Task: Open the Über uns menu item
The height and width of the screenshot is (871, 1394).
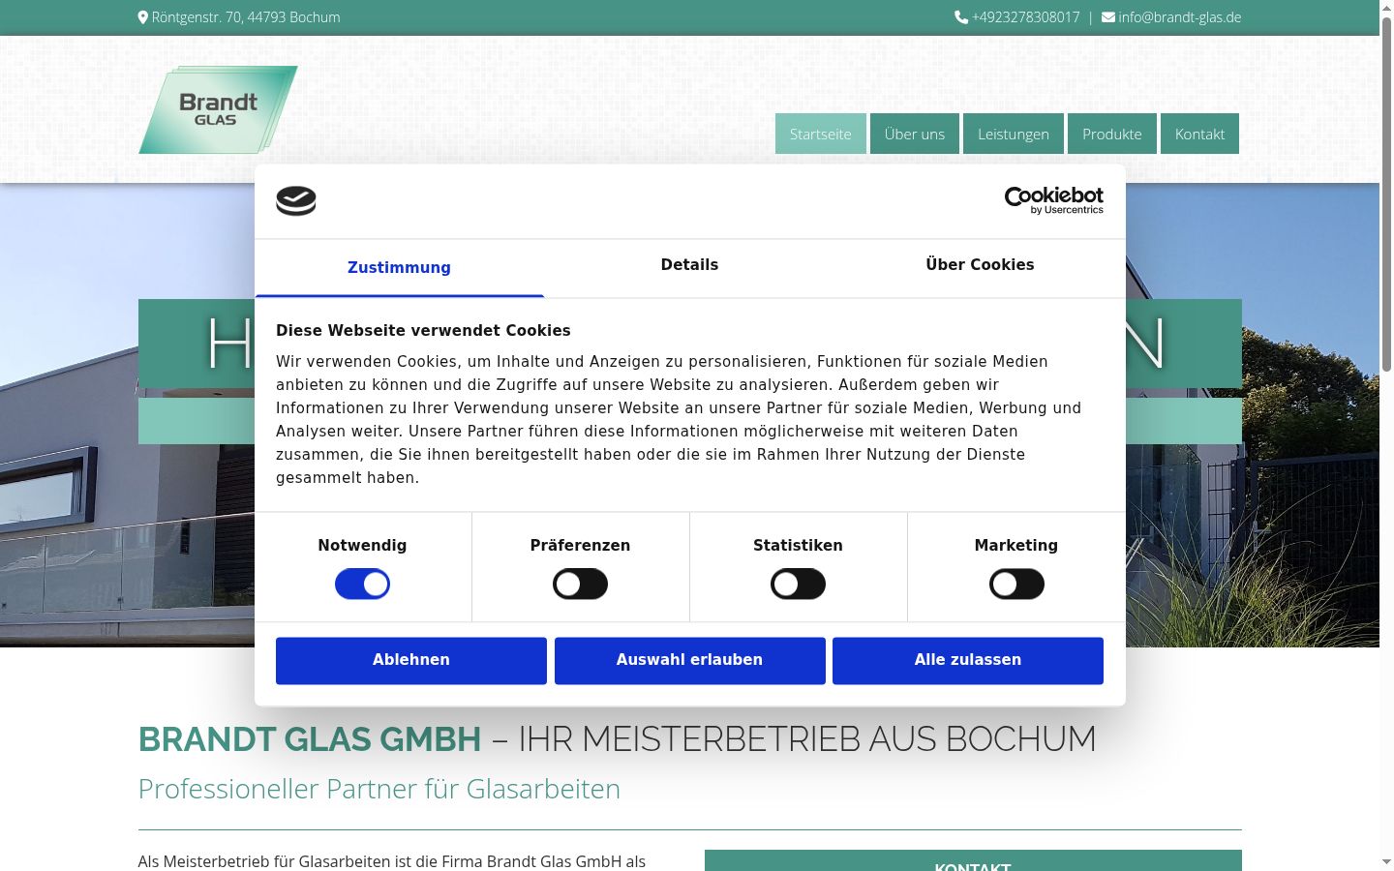Action: pos(915,134)
